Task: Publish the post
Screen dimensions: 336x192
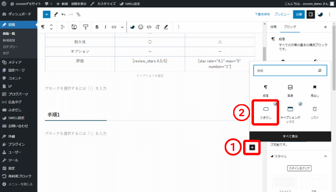Action: coord(299,14)
